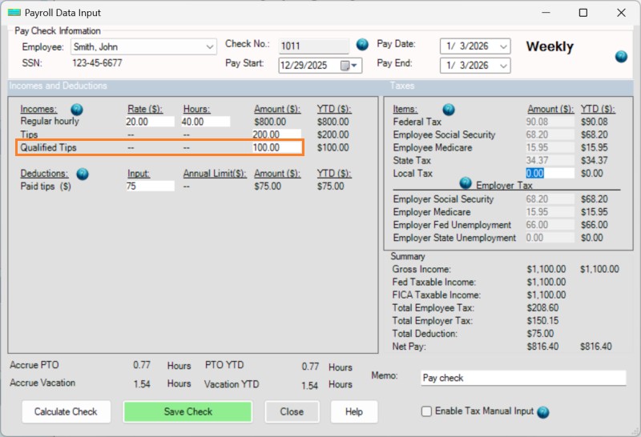The width and height of the screenshot is (641, 437).
Task: Click the Calculate Check button
Action: 66,411
